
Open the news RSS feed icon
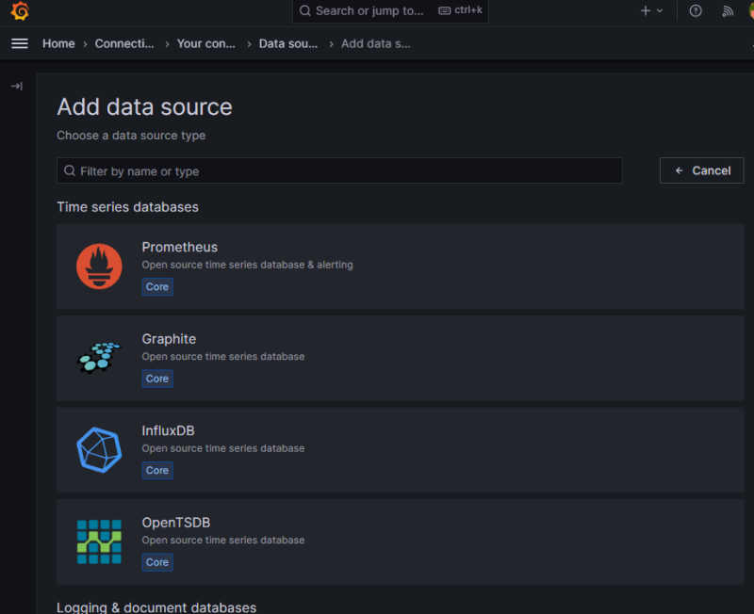(x=728, y=11)
